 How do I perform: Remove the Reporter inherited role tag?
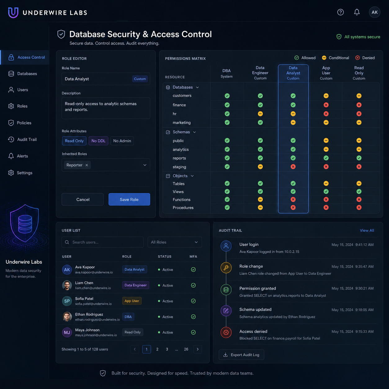[x=87, y=165]
